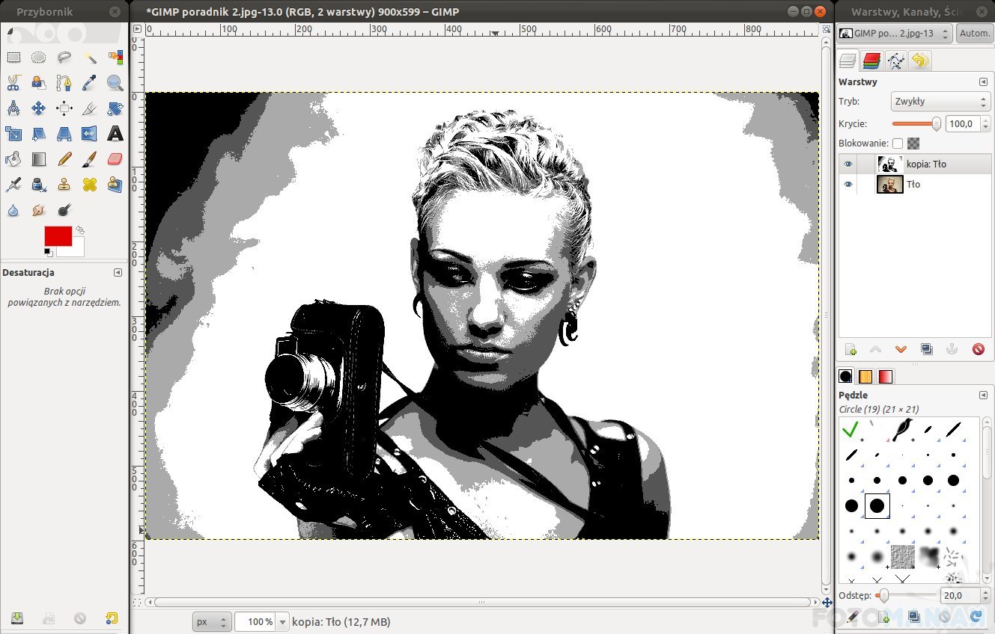Select the Pencil tool
The height and width of the screenshot is (634, 995).
click(64, 158)
